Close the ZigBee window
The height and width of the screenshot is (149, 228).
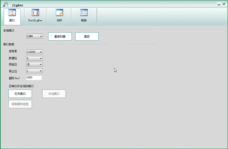coord(224,4)
